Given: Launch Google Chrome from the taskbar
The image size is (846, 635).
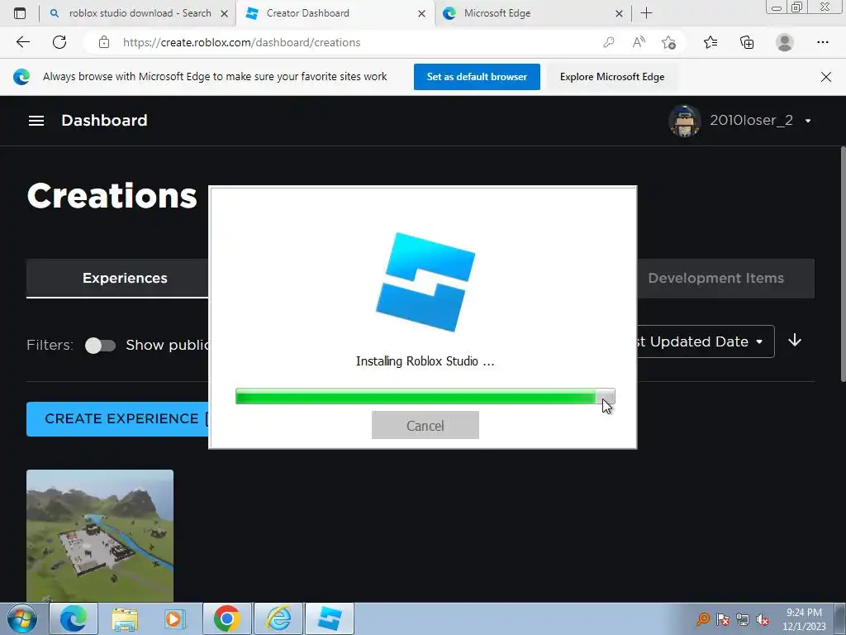Looking at the screenshot, I should [x=226, y=618].
